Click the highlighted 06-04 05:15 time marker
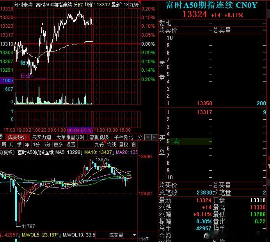The image size is (270, 242). pyautogui.click(x=80, y=130)
